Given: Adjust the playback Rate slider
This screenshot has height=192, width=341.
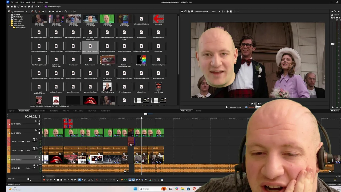Looking at the screenshot, I should 28,179.
